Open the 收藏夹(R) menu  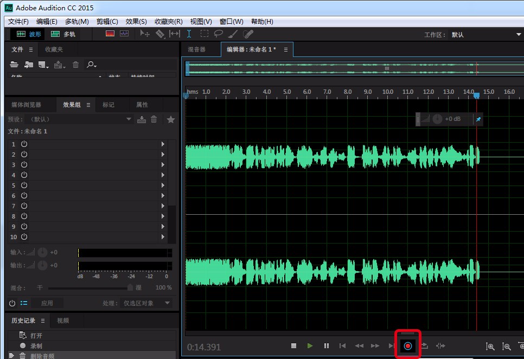pos(168,22)
